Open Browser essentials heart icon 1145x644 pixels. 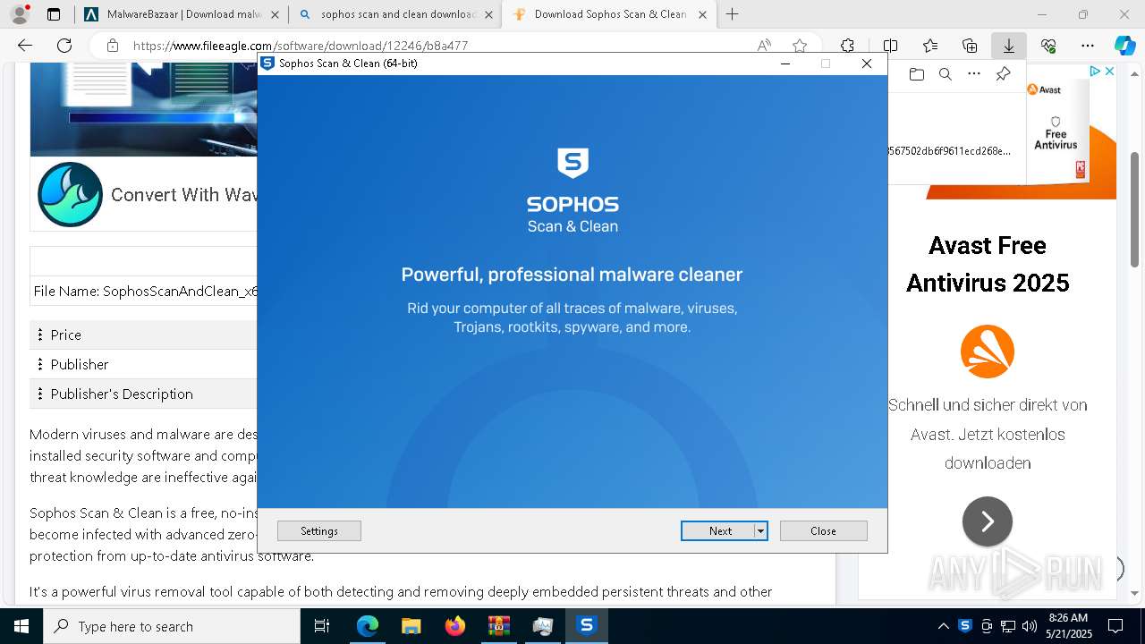[1048, 46]
